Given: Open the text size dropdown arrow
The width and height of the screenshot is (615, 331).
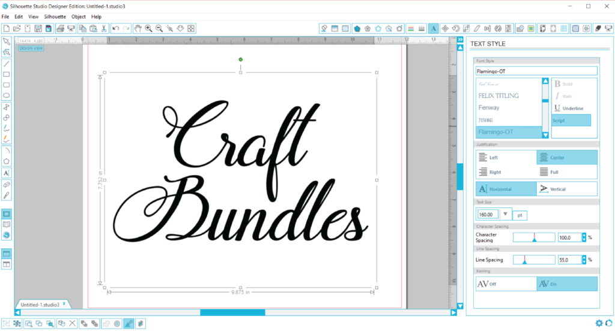Looking at the screenshot, I should click(x=505, y=214).
